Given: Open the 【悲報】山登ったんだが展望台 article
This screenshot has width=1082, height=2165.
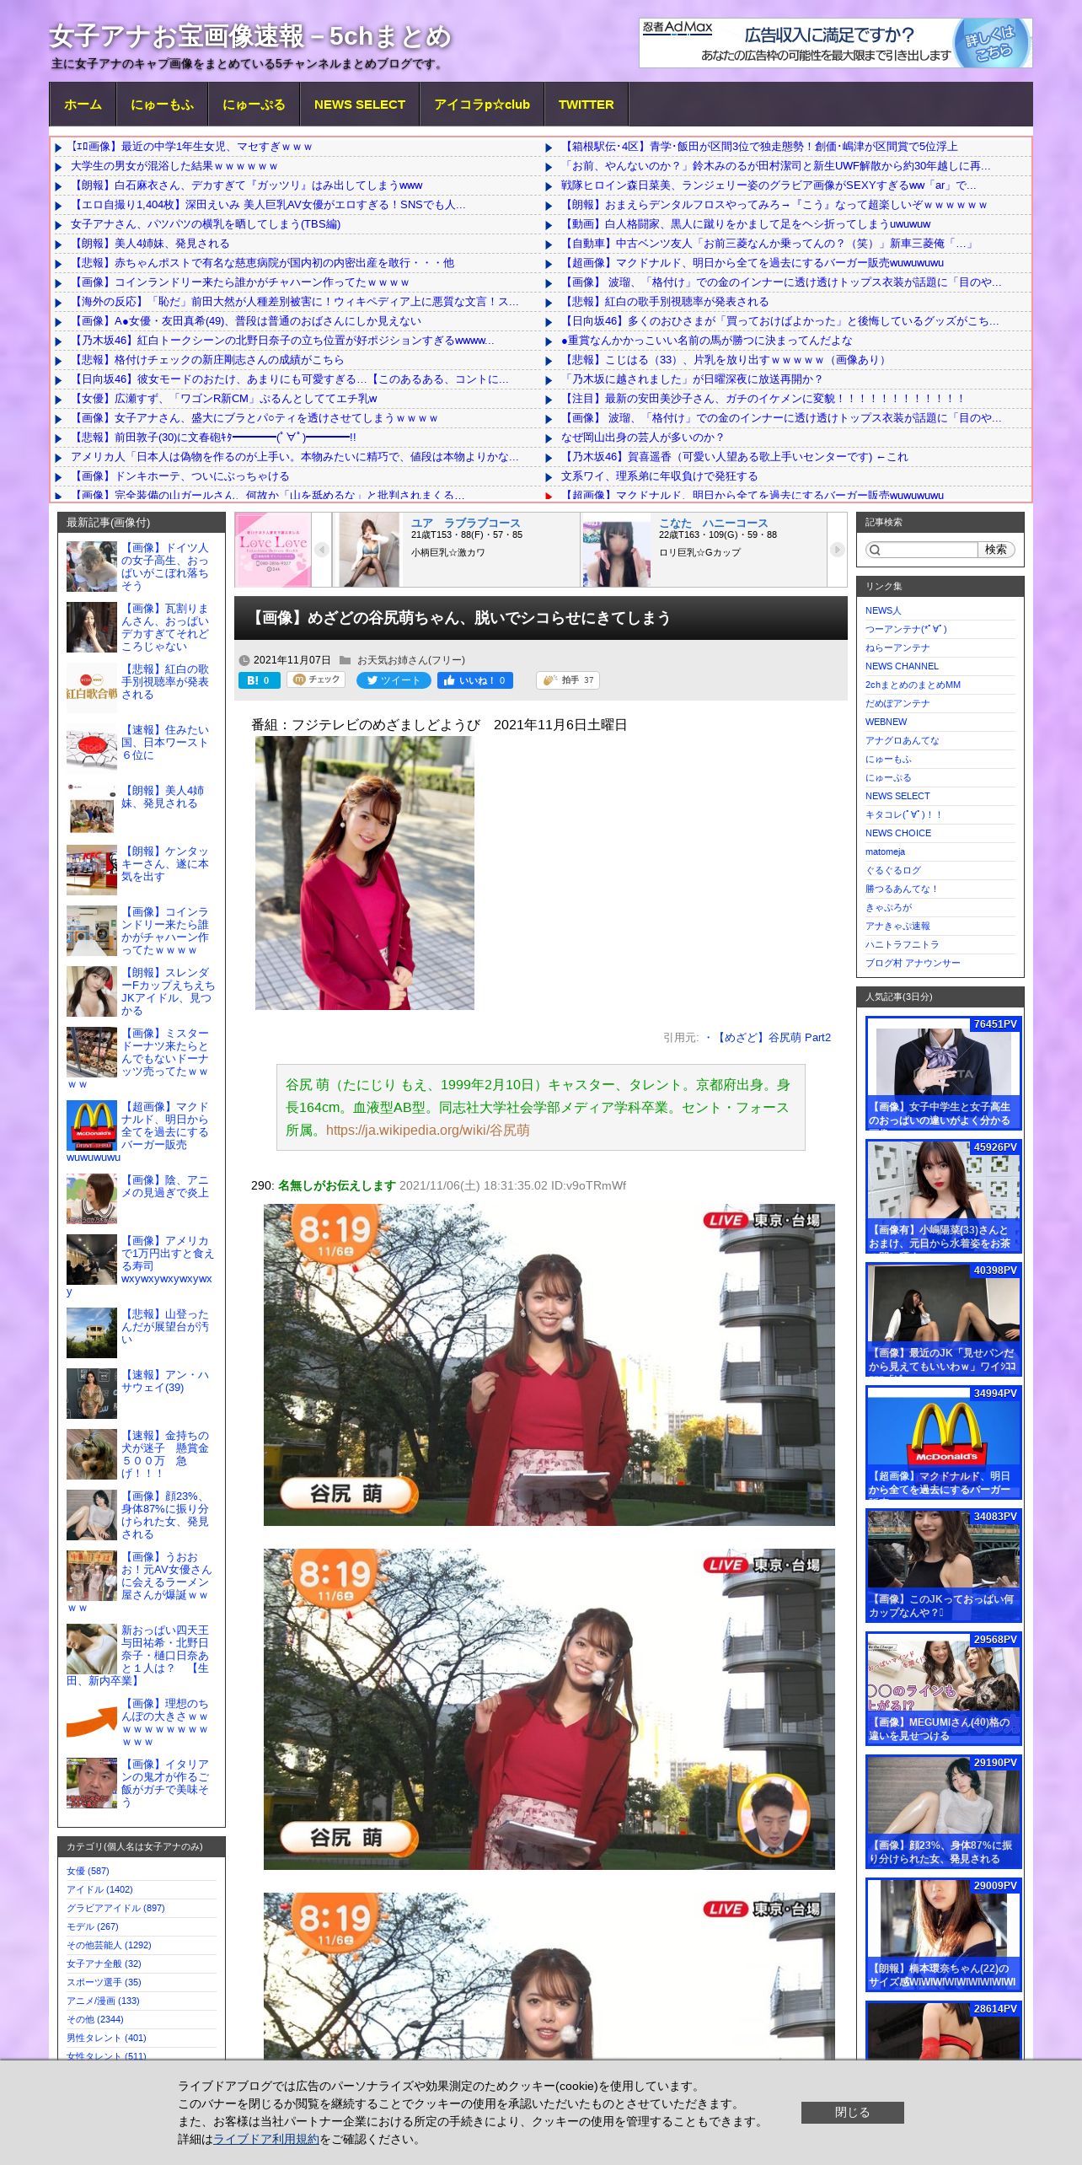Looking at the screenshot, I should click(x=165, y=1326).
